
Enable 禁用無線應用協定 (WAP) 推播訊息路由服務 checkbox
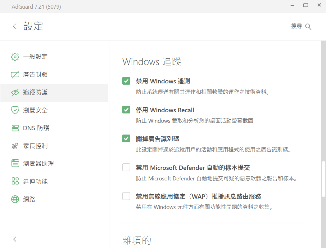[126, 196]
